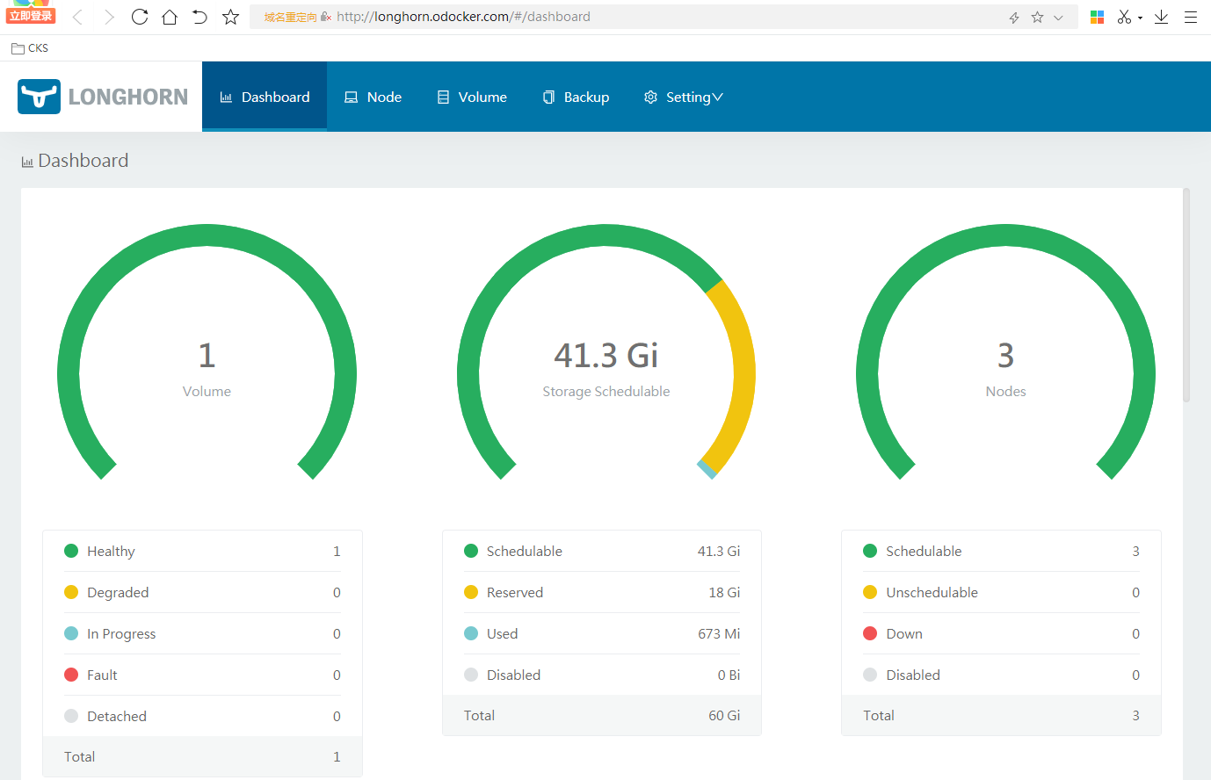The width and height of the screenshot is (1211, 780).
Task: Open the Node tab
Action: coord(373,97)
